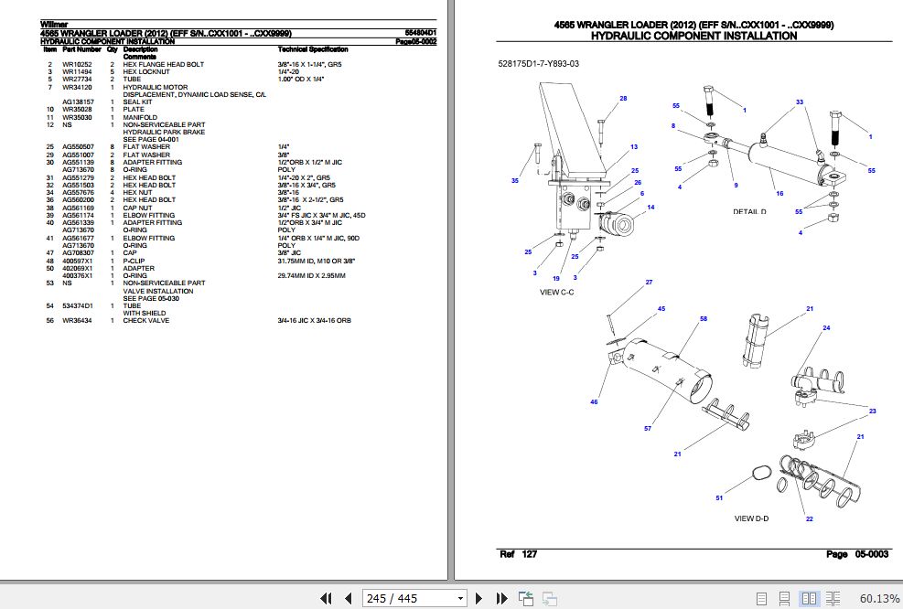Jump to the first page of the document

[x=327, y=598]
